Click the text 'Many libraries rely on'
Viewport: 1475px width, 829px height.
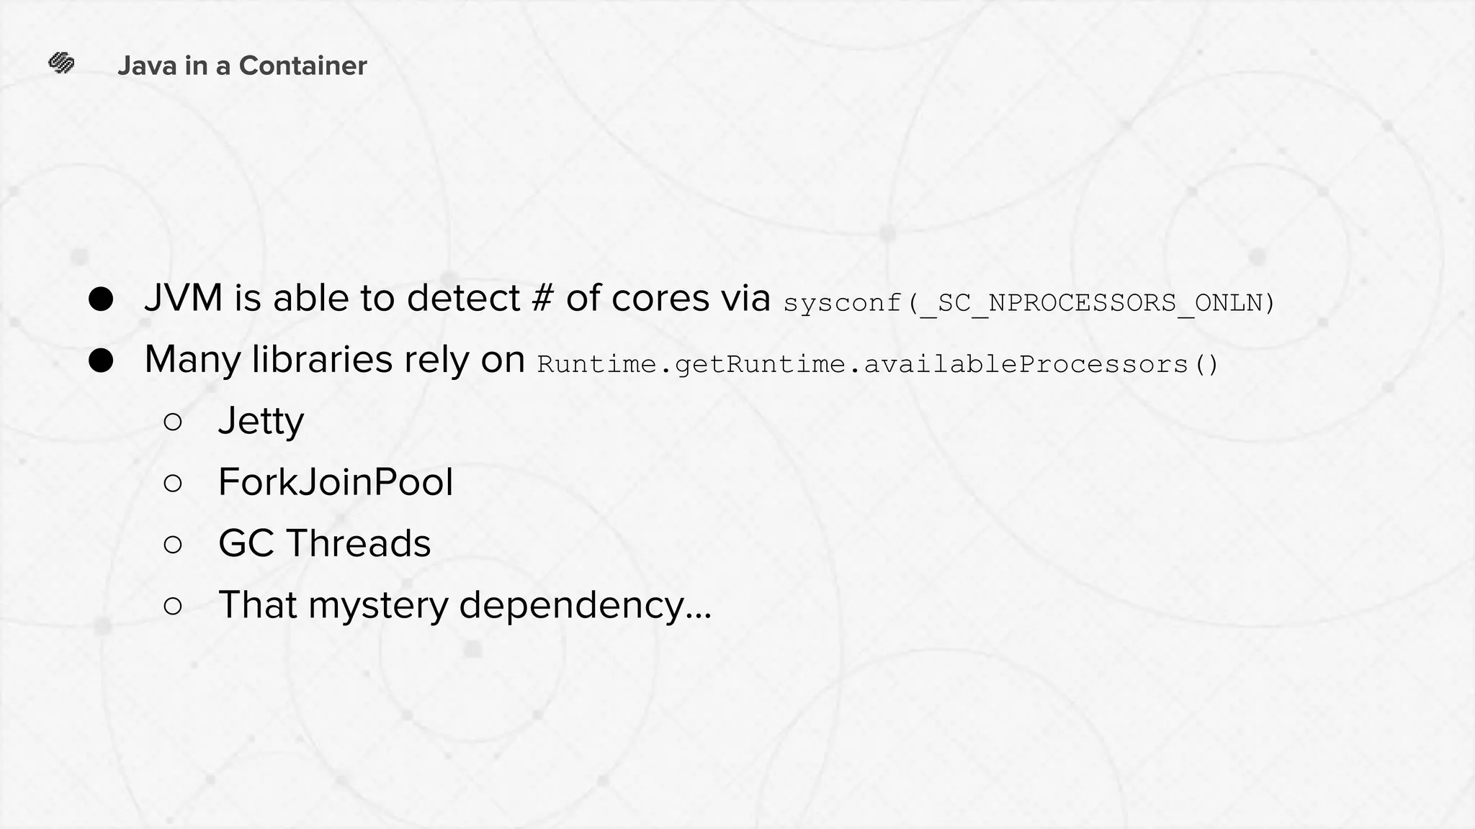point(334,360)
